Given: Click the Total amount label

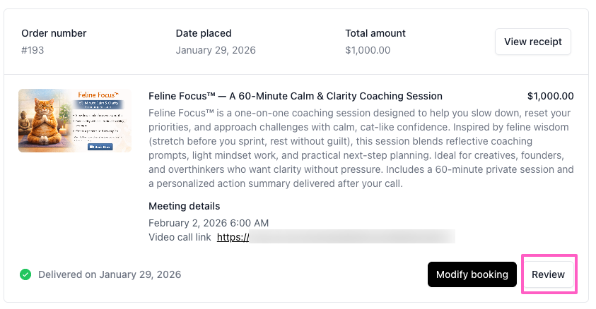Looking at the screenshot, I should 375,33.
